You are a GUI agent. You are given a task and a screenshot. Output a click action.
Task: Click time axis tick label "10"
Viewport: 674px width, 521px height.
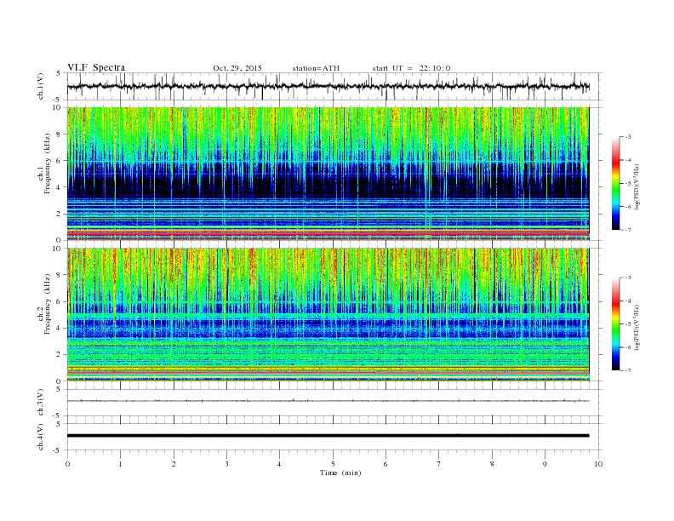point(598,464)
